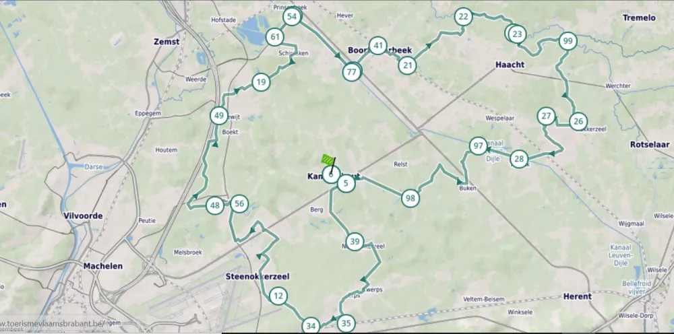Viewport: 674px width, 334px height.
Task: Click the Haacht town label
Action: click(510, 65)
